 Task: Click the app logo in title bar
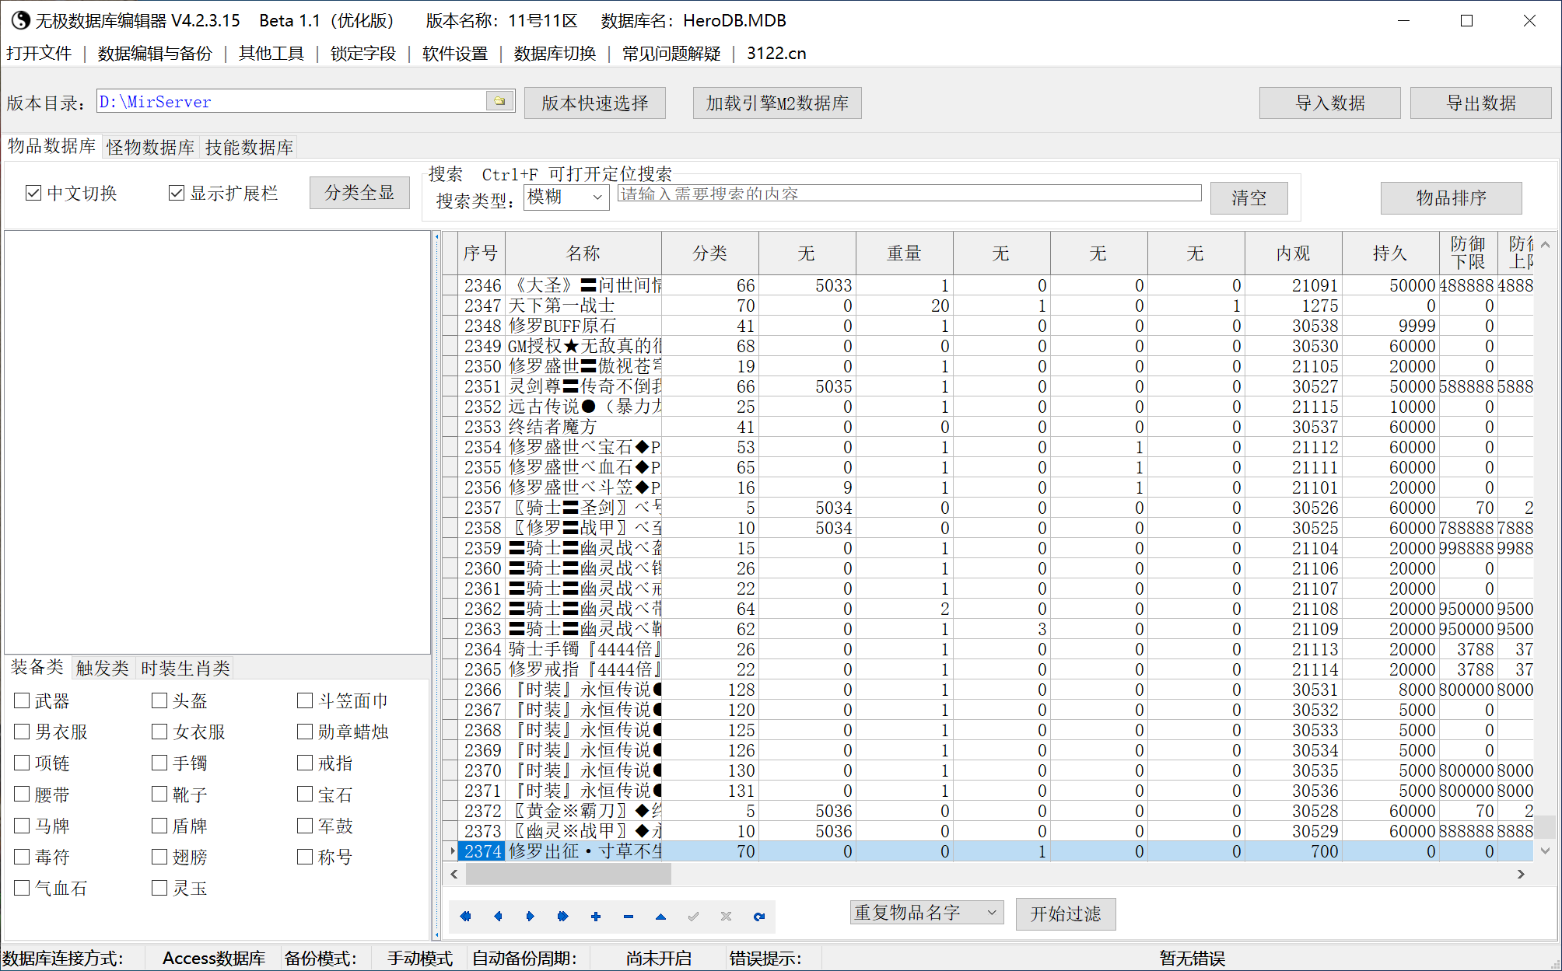[x=20, y=20]
